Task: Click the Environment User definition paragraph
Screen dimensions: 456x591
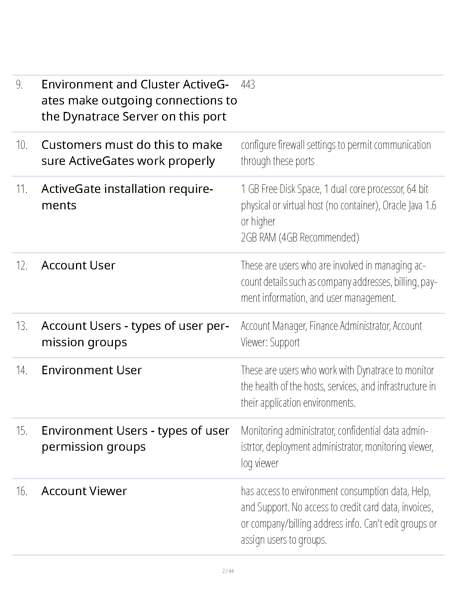Action: pyautogui.click(x=338, y=386)
